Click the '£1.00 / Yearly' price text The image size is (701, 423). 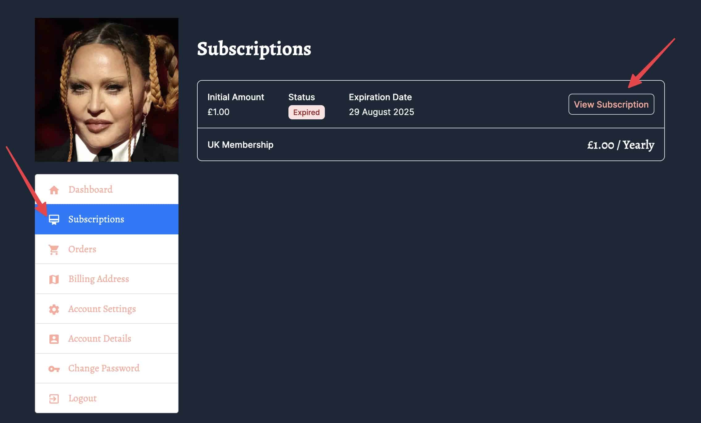coord(621,145)
